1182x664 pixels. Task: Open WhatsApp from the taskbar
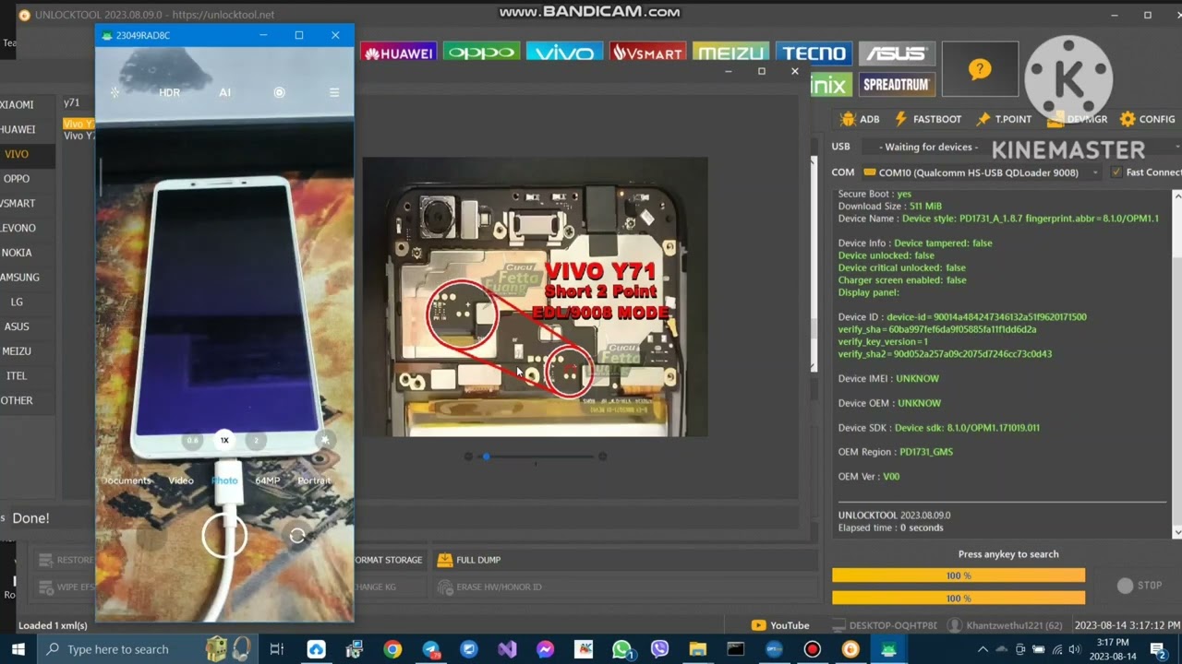pyautogui.click(x=621, y=649)
